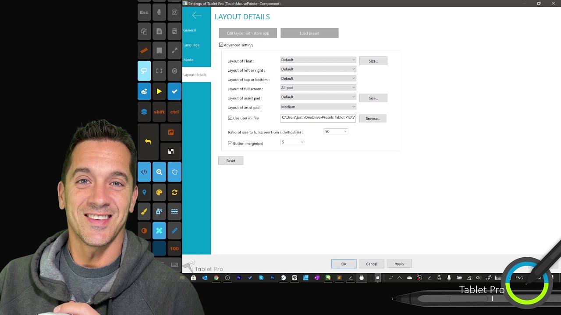Tap the zoom magnifier icon on the pad

[x=159, y=172]
